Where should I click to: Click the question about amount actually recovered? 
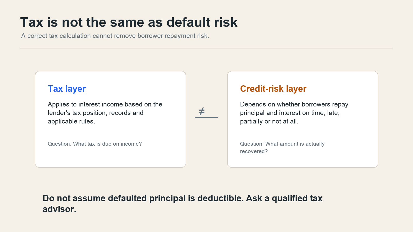click(282, 147)
